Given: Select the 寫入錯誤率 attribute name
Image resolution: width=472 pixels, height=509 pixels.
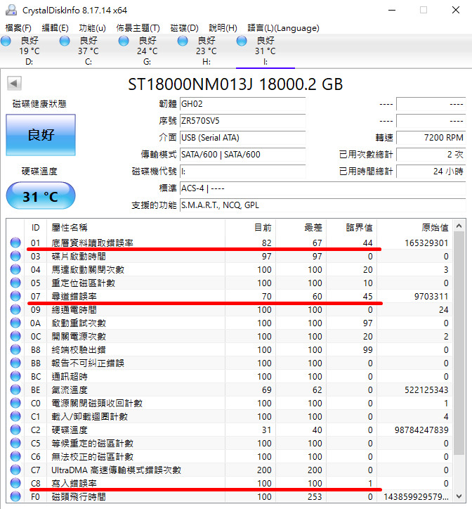Looking at the screenshot, I should pyautogui.click(x=74, y=483).
